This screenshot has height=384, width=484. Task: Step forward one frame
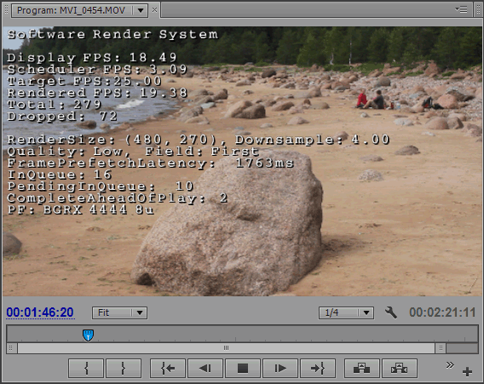click(x=280, y=368)
